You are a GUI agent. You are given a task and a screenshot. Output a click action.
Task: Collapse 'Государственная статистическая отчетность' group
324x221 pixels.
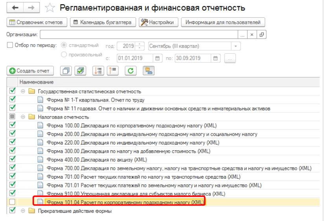pyautogui.click(x=23, y=91)
